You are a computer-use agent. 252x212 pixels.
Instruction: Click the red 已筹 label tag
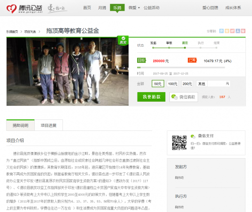click(192, 60)
